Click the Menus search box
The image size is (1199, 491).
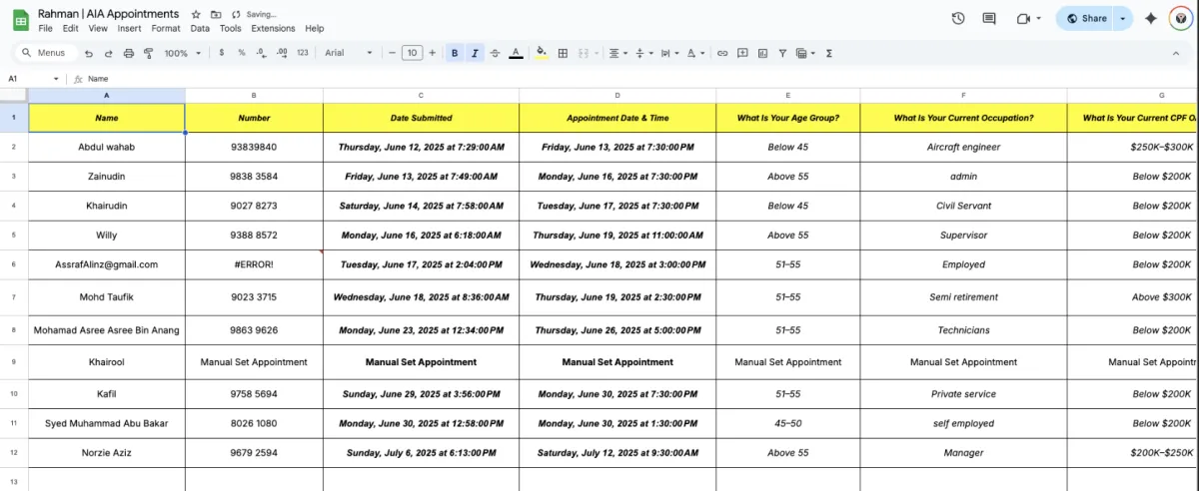[x=44, y=53]
